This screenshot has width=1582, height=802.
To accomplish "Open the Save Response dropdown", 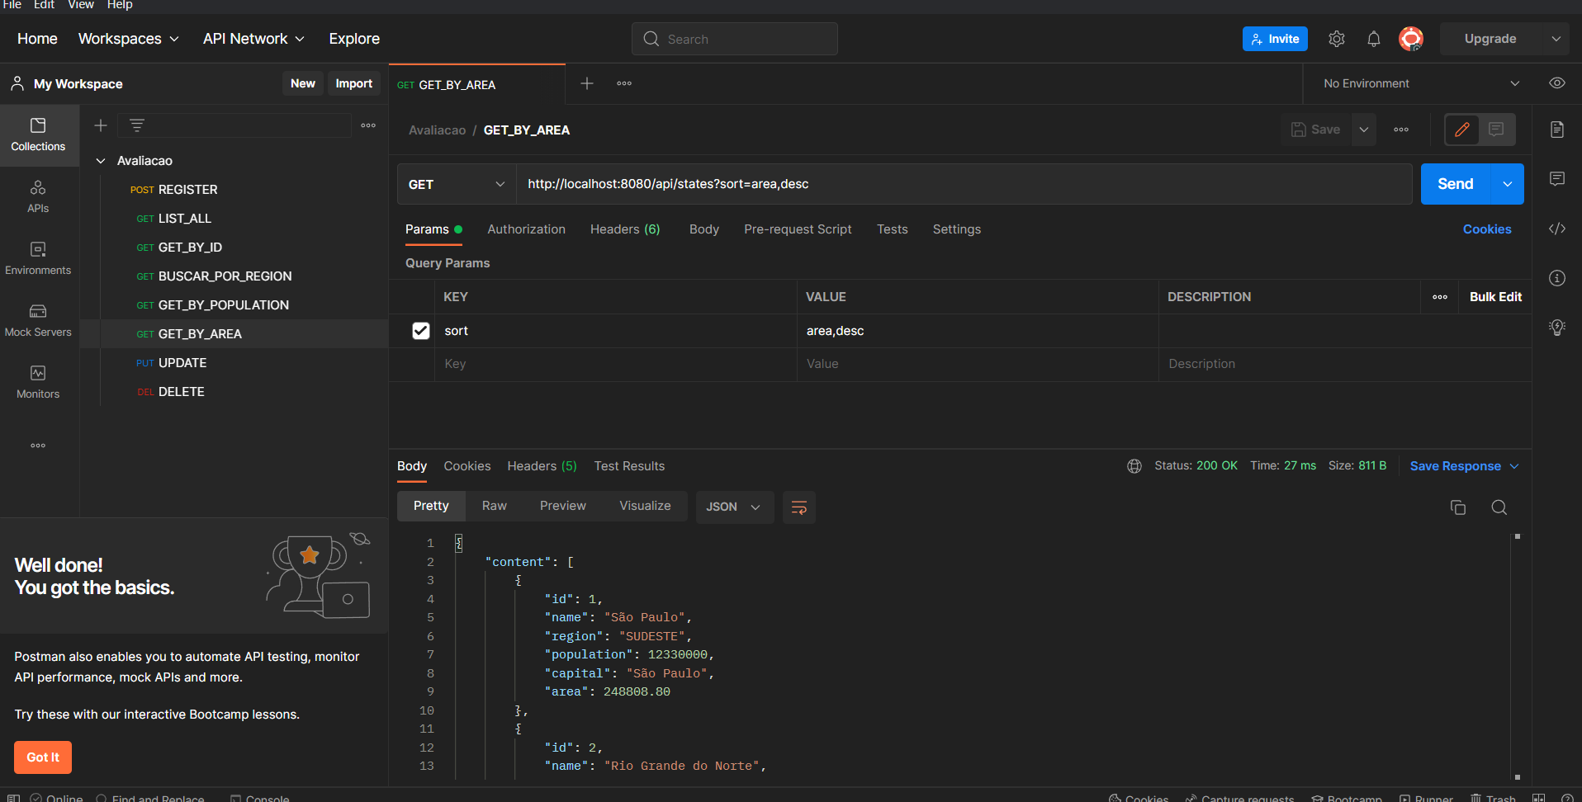I will [x=1464, y=466].
